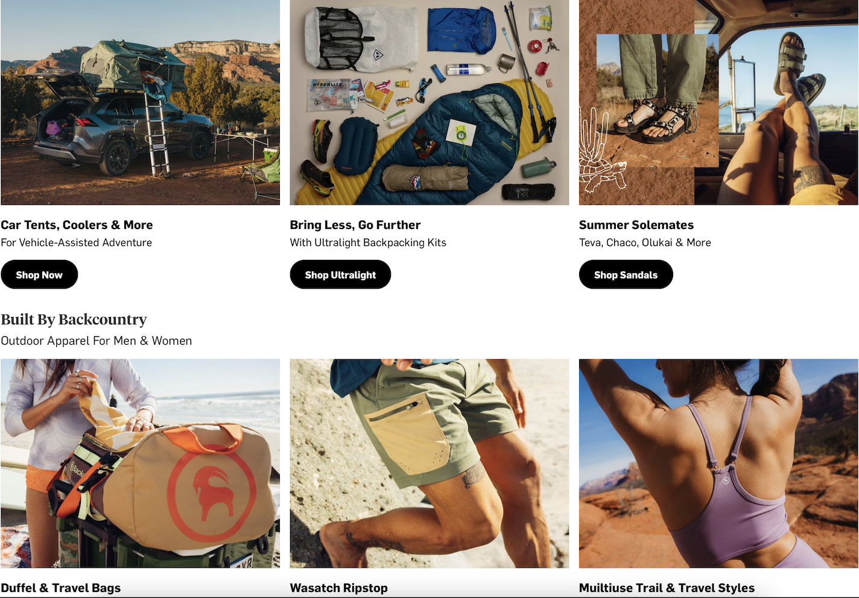The width and height of the screenshot is (859, 598).
Task: Click the With Ultralight Backpacking Kits subtitle
Action: tap(368, 242)
